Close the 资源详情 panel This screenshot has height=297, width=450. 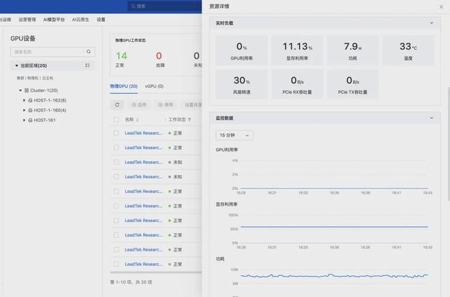pos(441,7)
